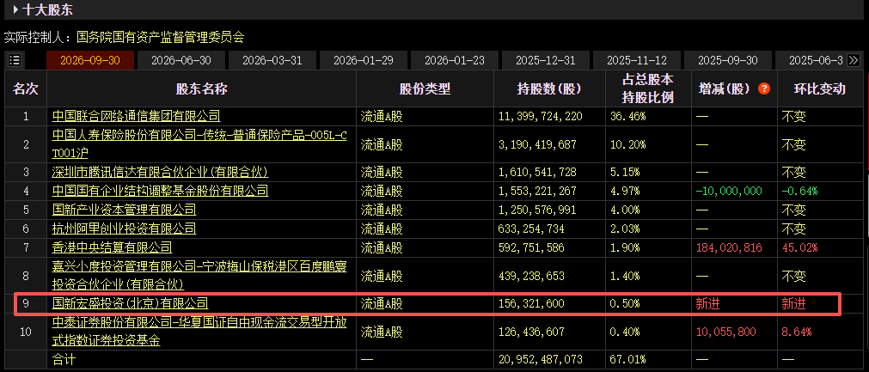Click the 持股数(股) column header
The image size is (869, 372).
(x=549, y=88)
